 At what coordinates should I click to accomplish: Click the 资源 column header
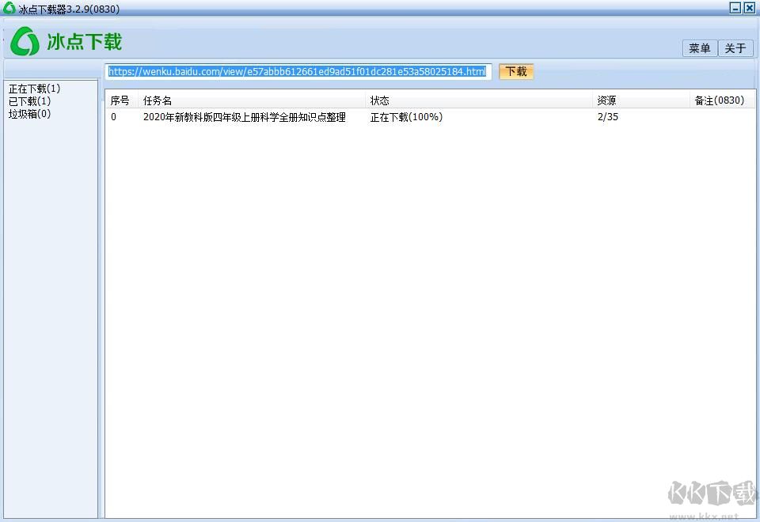click(640, 100)
